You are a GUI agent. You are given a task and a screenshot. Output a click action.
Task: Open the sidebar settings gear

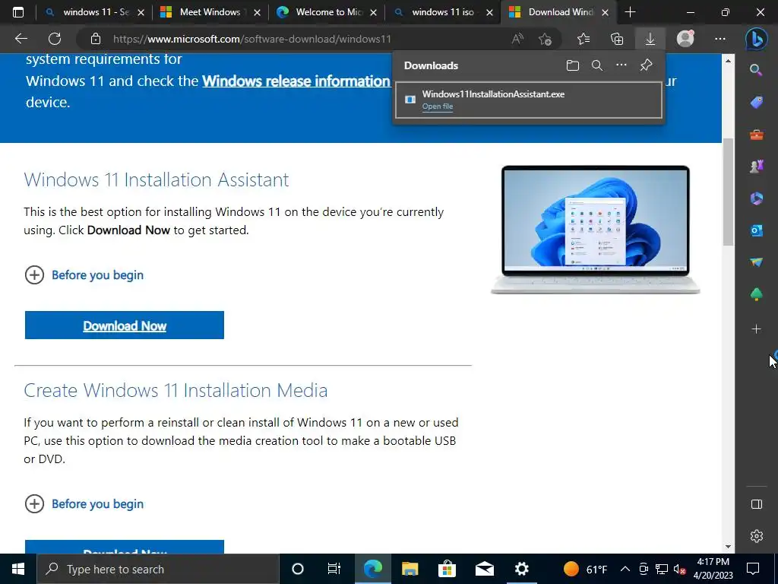756,536
